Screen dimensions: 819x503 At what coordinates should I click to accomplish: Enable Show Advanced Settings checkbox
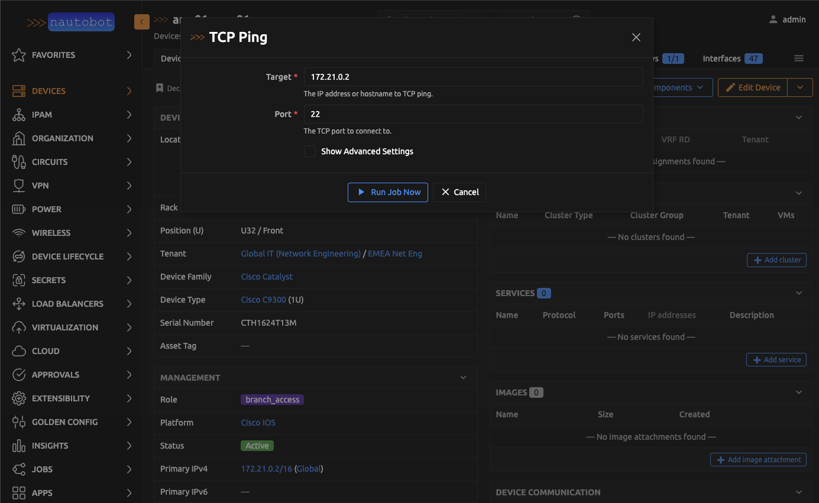[x=310, y=151]
